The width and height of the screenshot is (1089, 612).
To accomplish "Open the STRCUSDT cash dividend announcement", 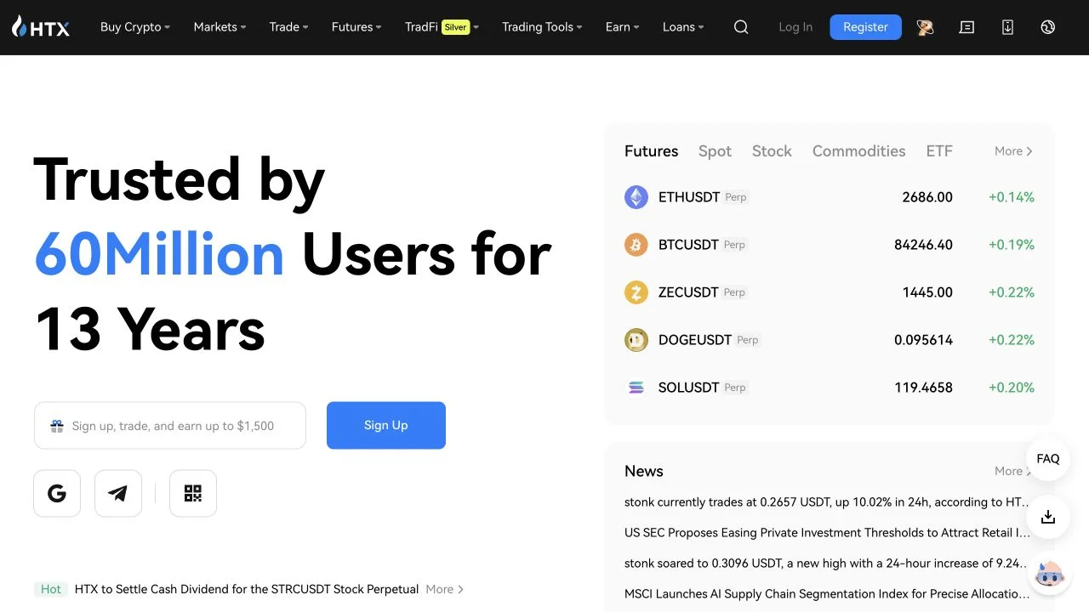I will click(247, 589).
